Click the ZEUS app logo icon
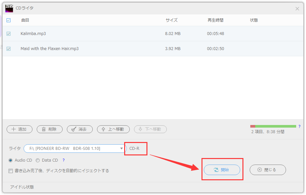Image resolution: width=306 pixels, height=195 pixels. [x=9, y=8]
